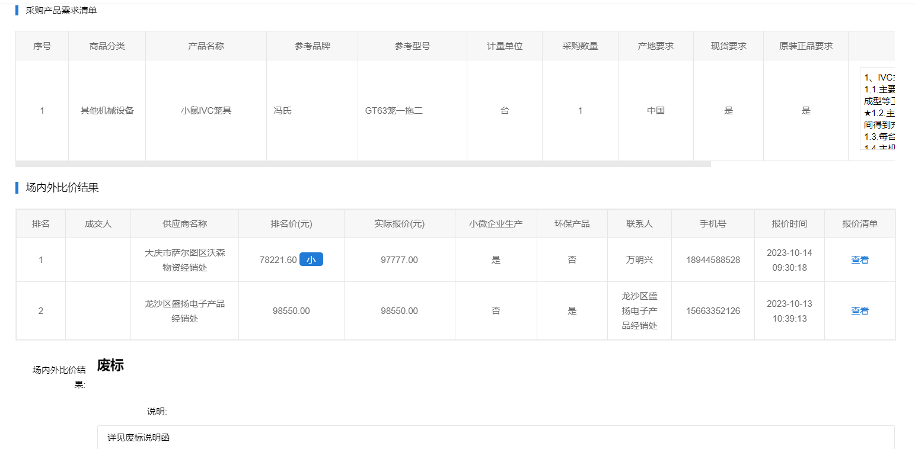
Task: Click the bold 废标 result heading
Action: tap(110, 365)
